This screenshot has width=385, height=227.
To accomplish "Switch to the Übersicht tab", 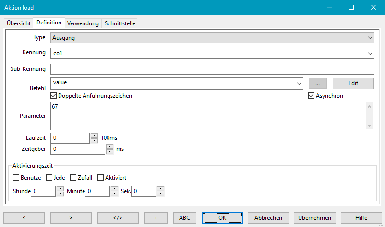I will 19,23.
